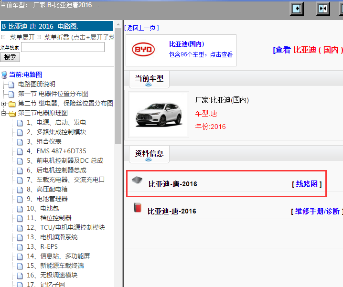Select tree item 12、TCU/电机电源控制模块
343x287 pixels.
click(66, 227)
